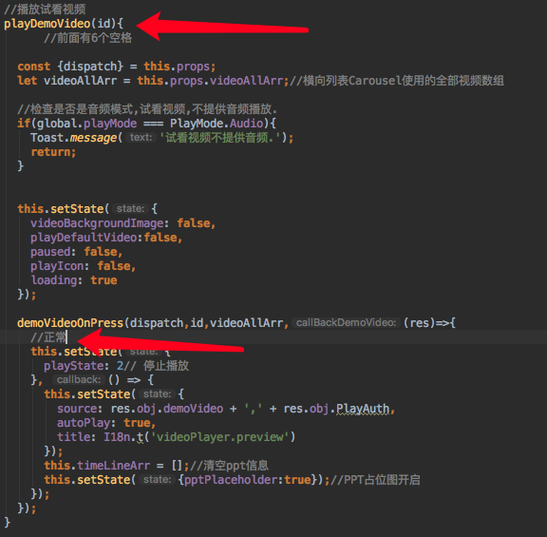Click comment '//检查是否是音频模式,试看视频,不提供音频播放.'

click(x=147, y=109)
